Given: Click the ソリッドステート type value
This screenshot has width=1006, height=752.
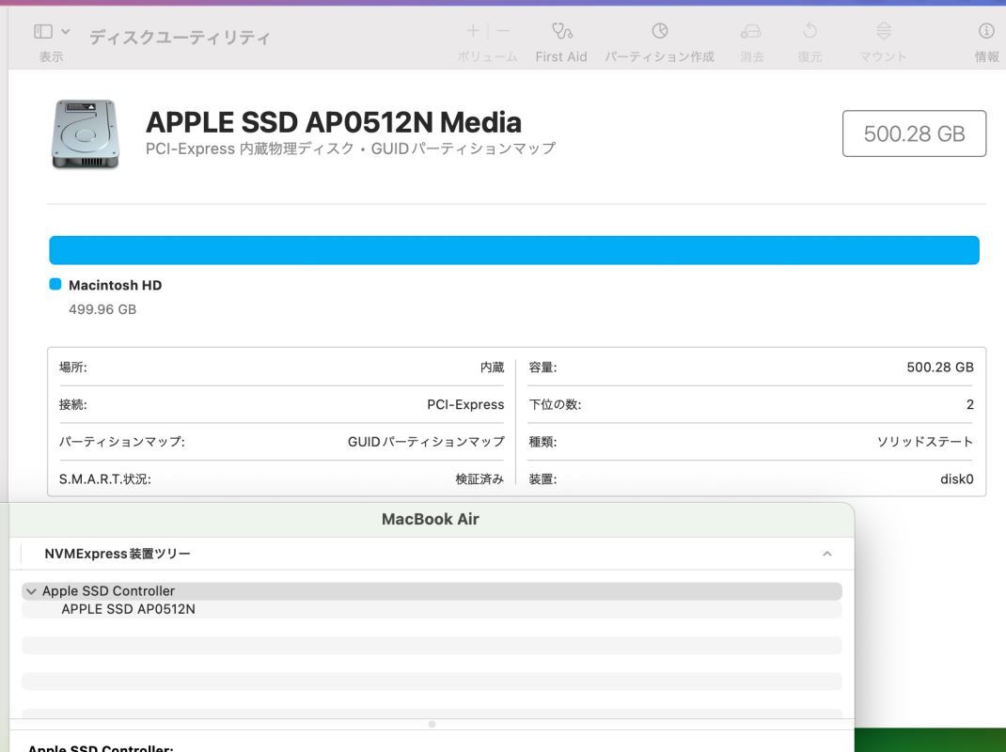Looking at the screenshot, I should click(x=925, y=442).
